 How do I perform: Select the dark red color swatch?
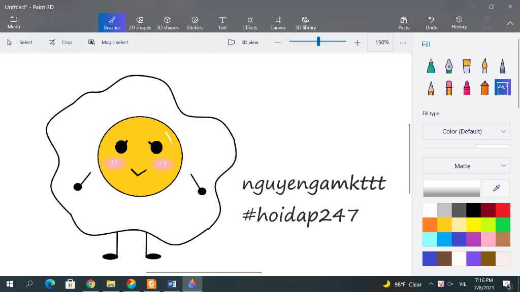[488, 210]
